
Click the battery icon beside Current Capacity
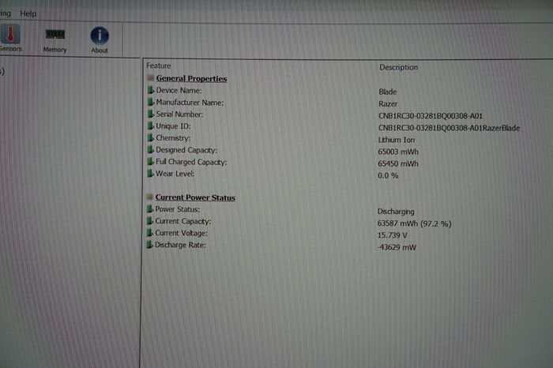150,220
